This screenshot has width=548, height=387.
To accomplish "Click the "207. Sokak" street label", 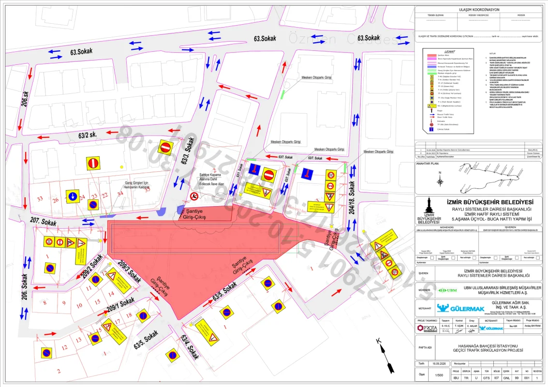I will [43, 221].
